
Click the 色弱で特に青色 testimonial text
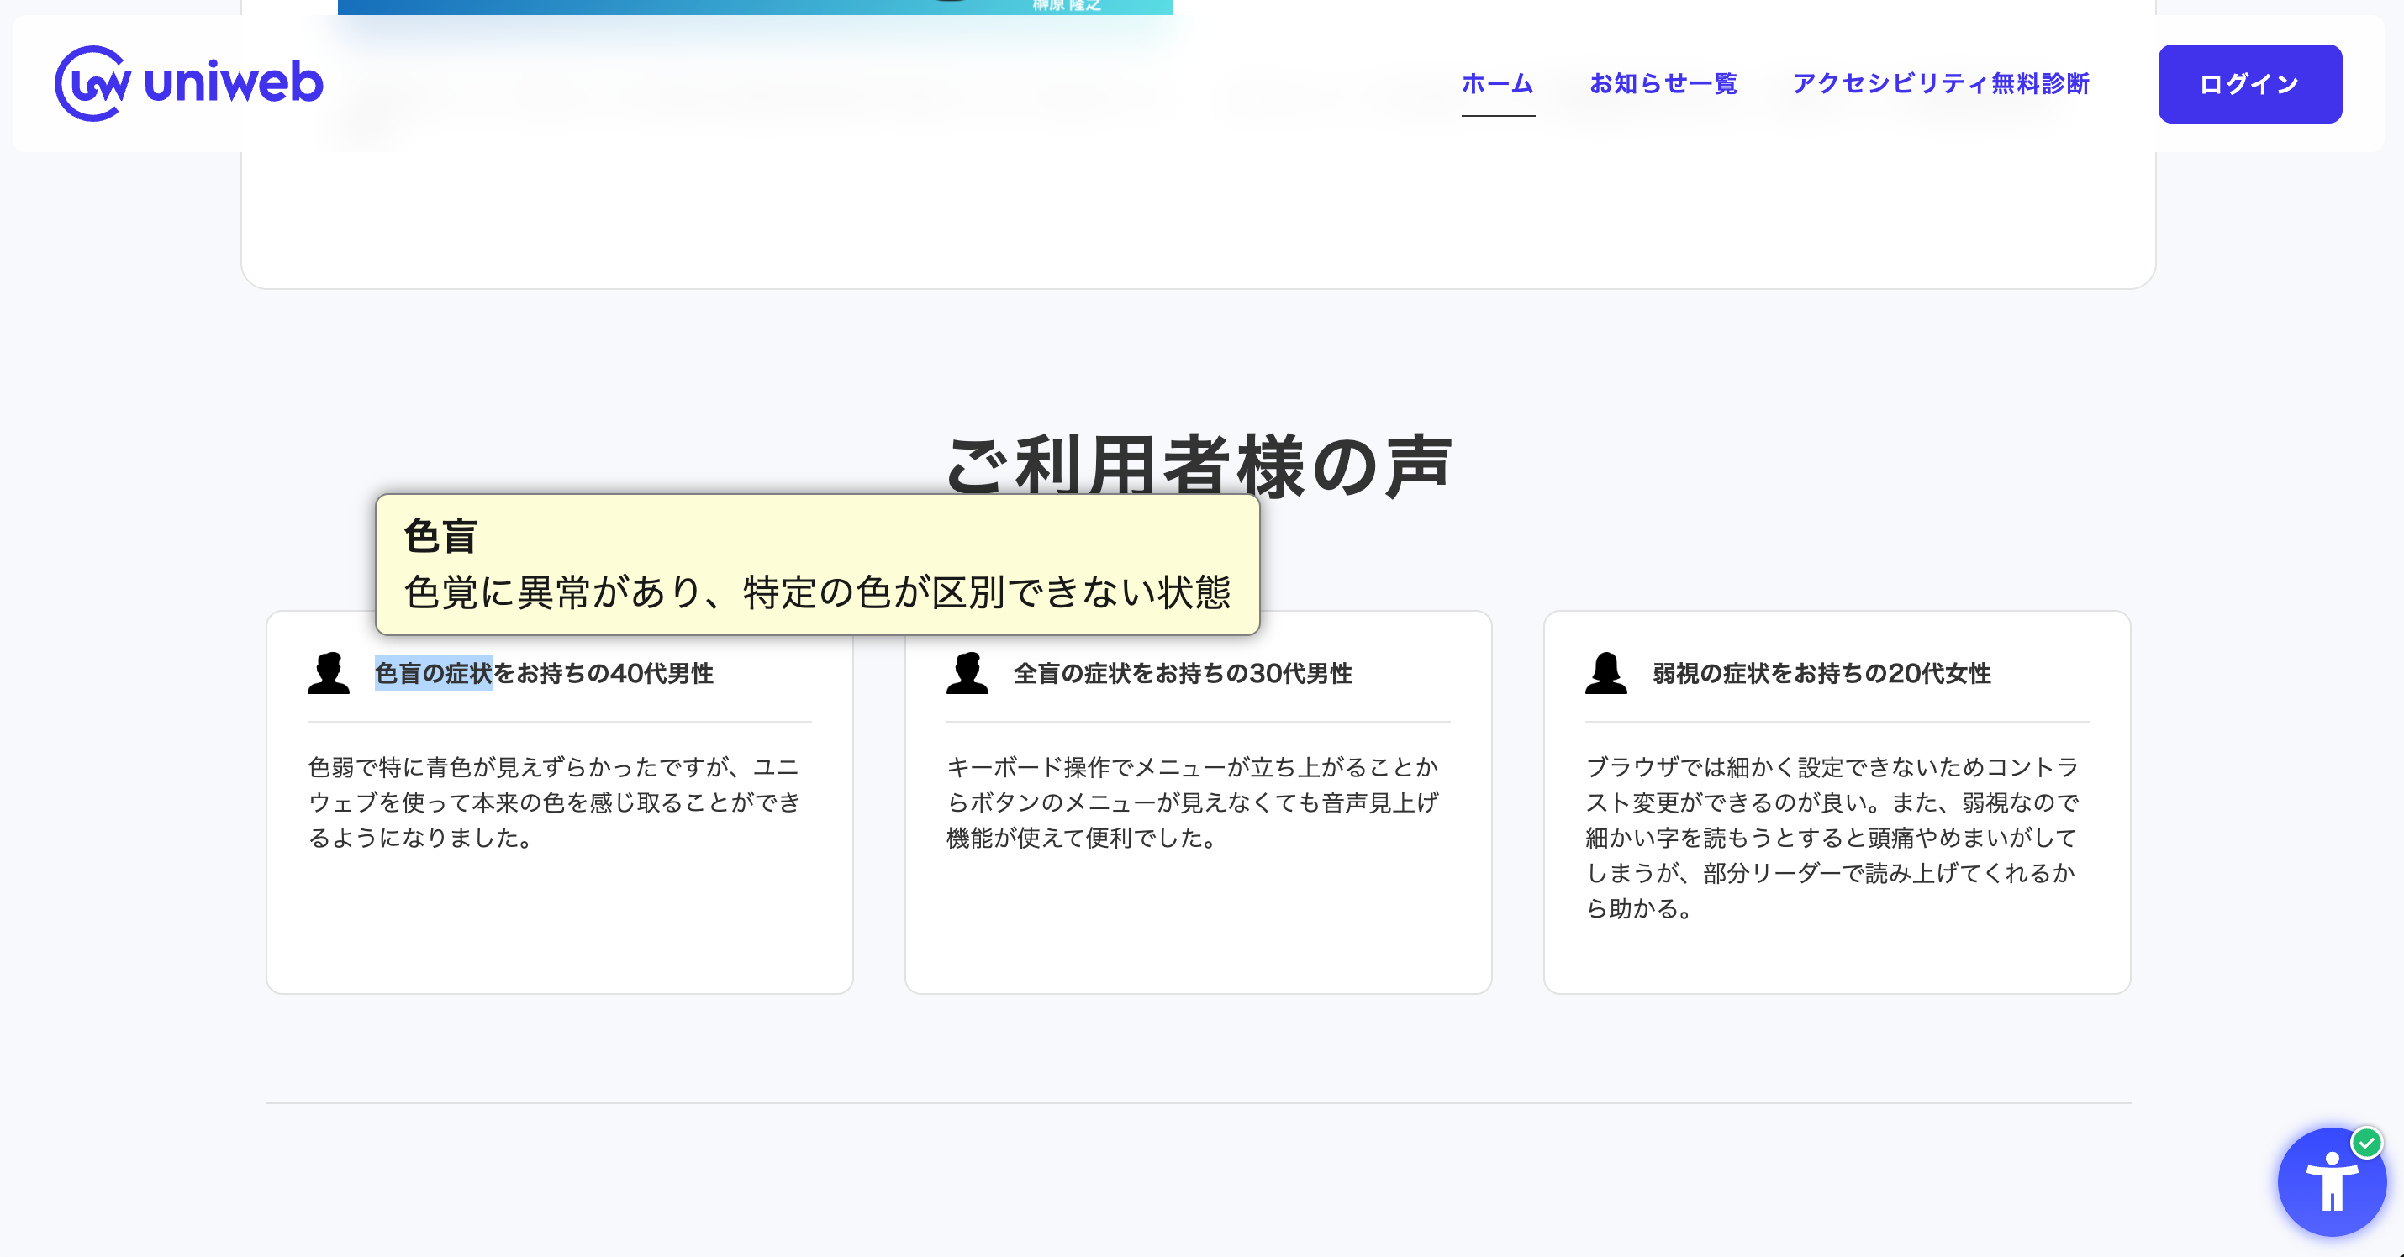(x=556, y=802)
